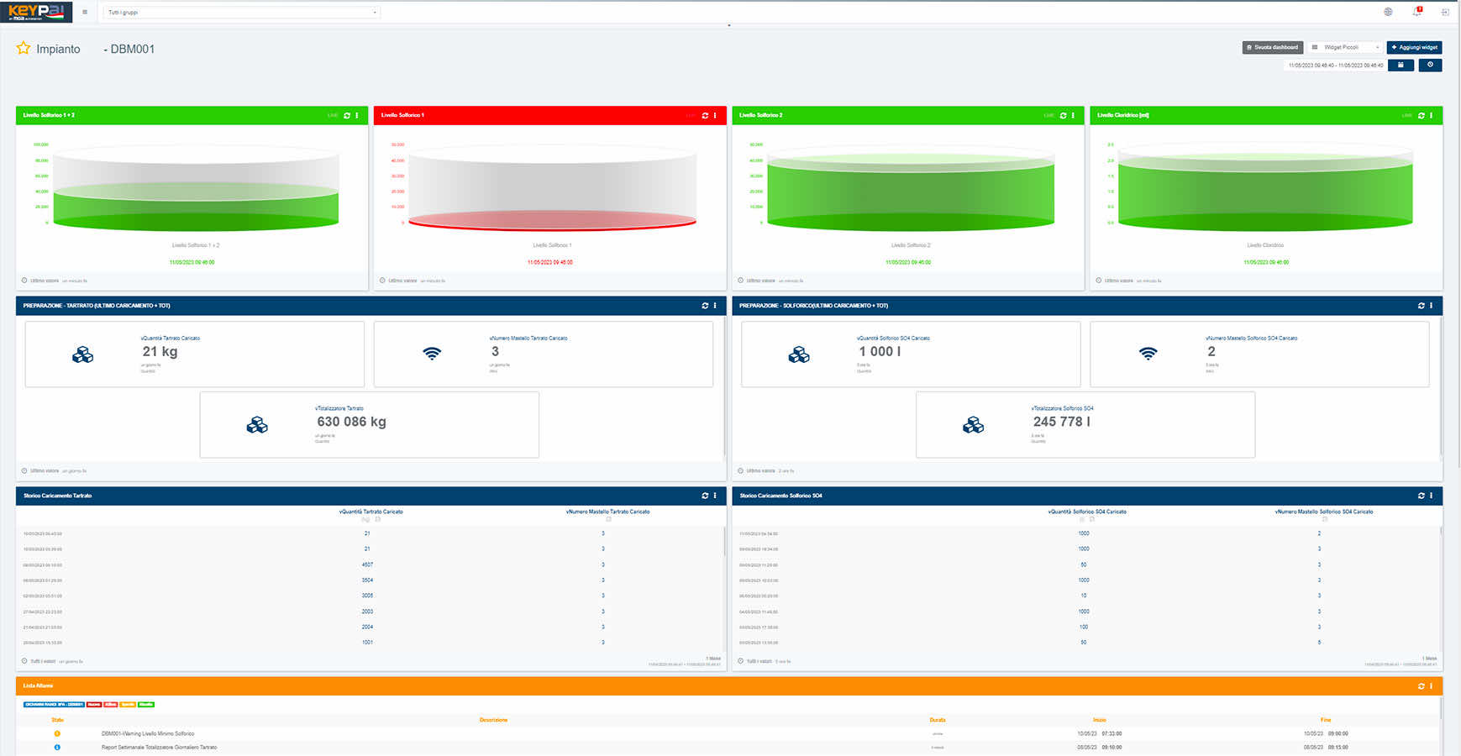Click wifi icon in vNumero Mastello Tartrato card
Viewport: 1461px width, 756px height.
pos(432,354)
